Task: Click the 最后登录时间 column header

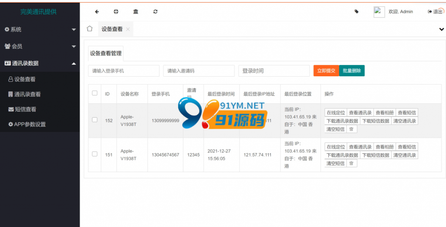Action: pos(221,94)
